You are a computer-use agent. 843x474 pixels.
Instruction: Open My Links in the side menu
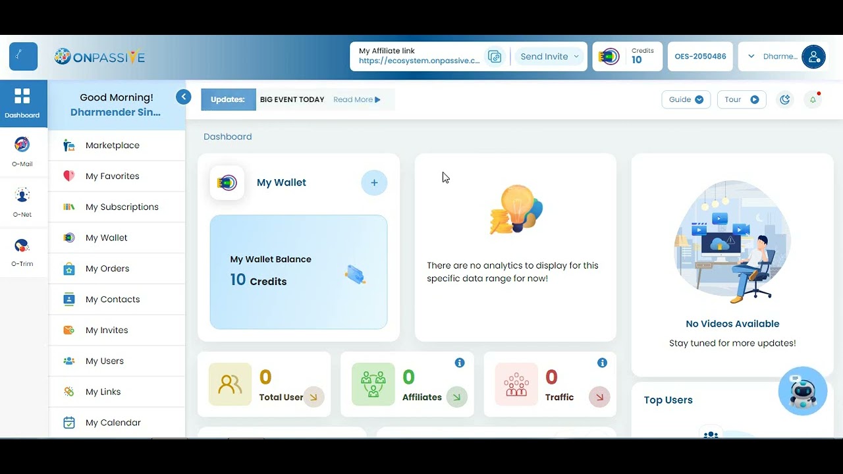[117, 392]
